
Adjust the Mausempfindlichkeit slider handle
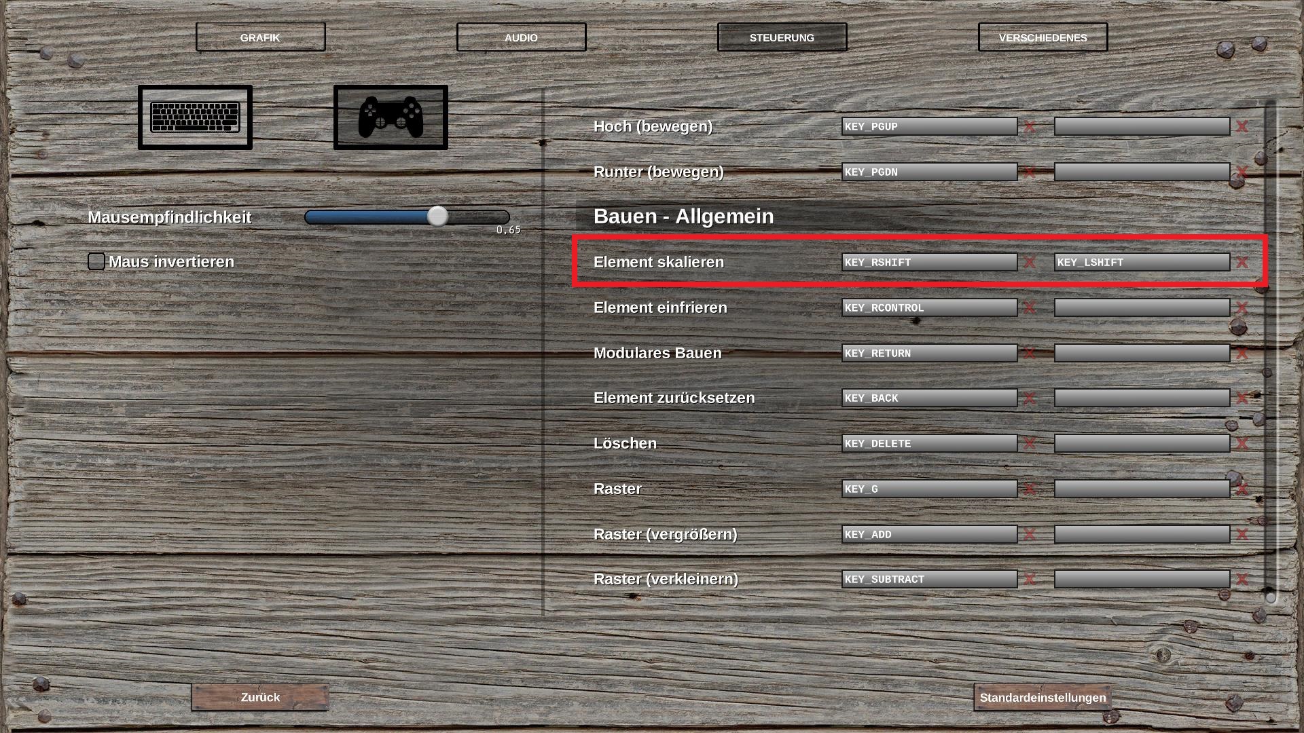pyautogui.click(x=437, y=217)
